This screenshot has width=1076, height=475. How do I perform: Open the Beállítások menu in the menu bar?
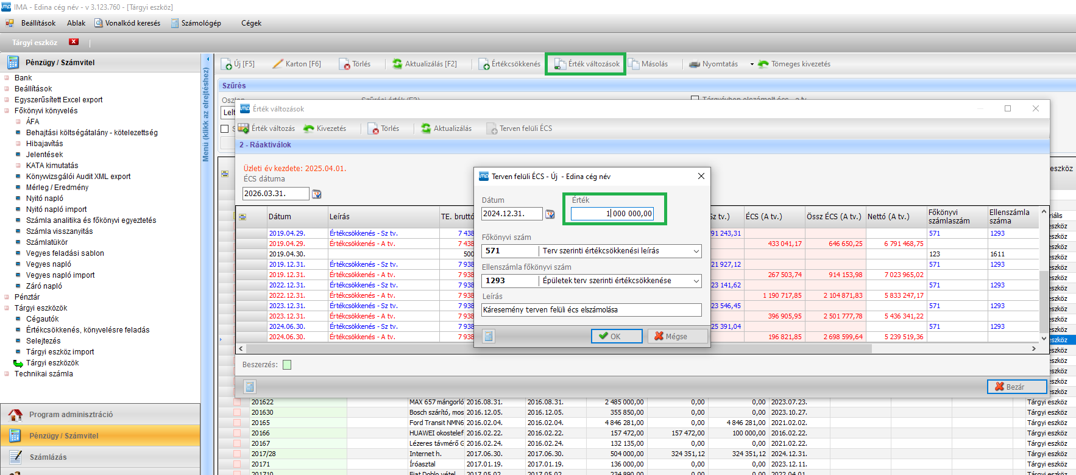[38, 23]
